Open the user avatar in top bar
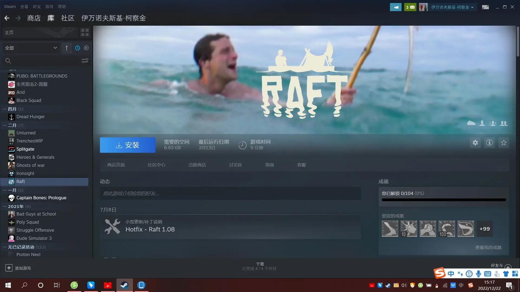The width and height of the screenshot is (520, 292). click(423, 7)
